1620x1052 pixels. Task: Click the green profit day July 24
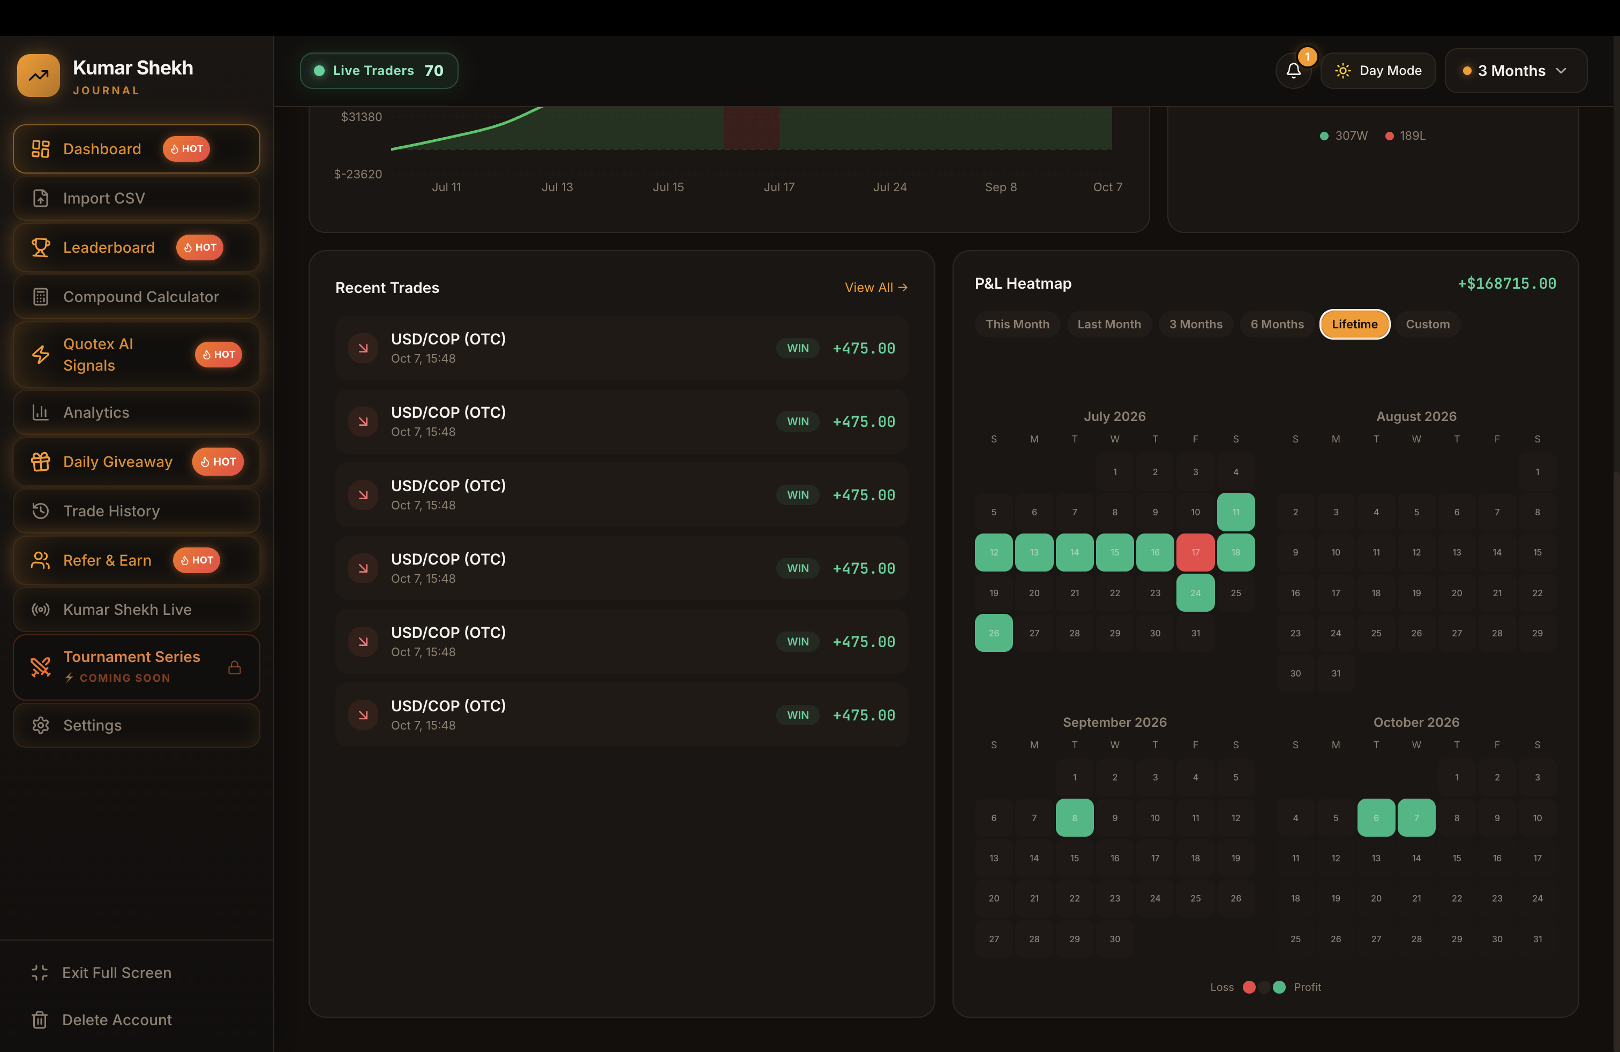(1195, 592)
